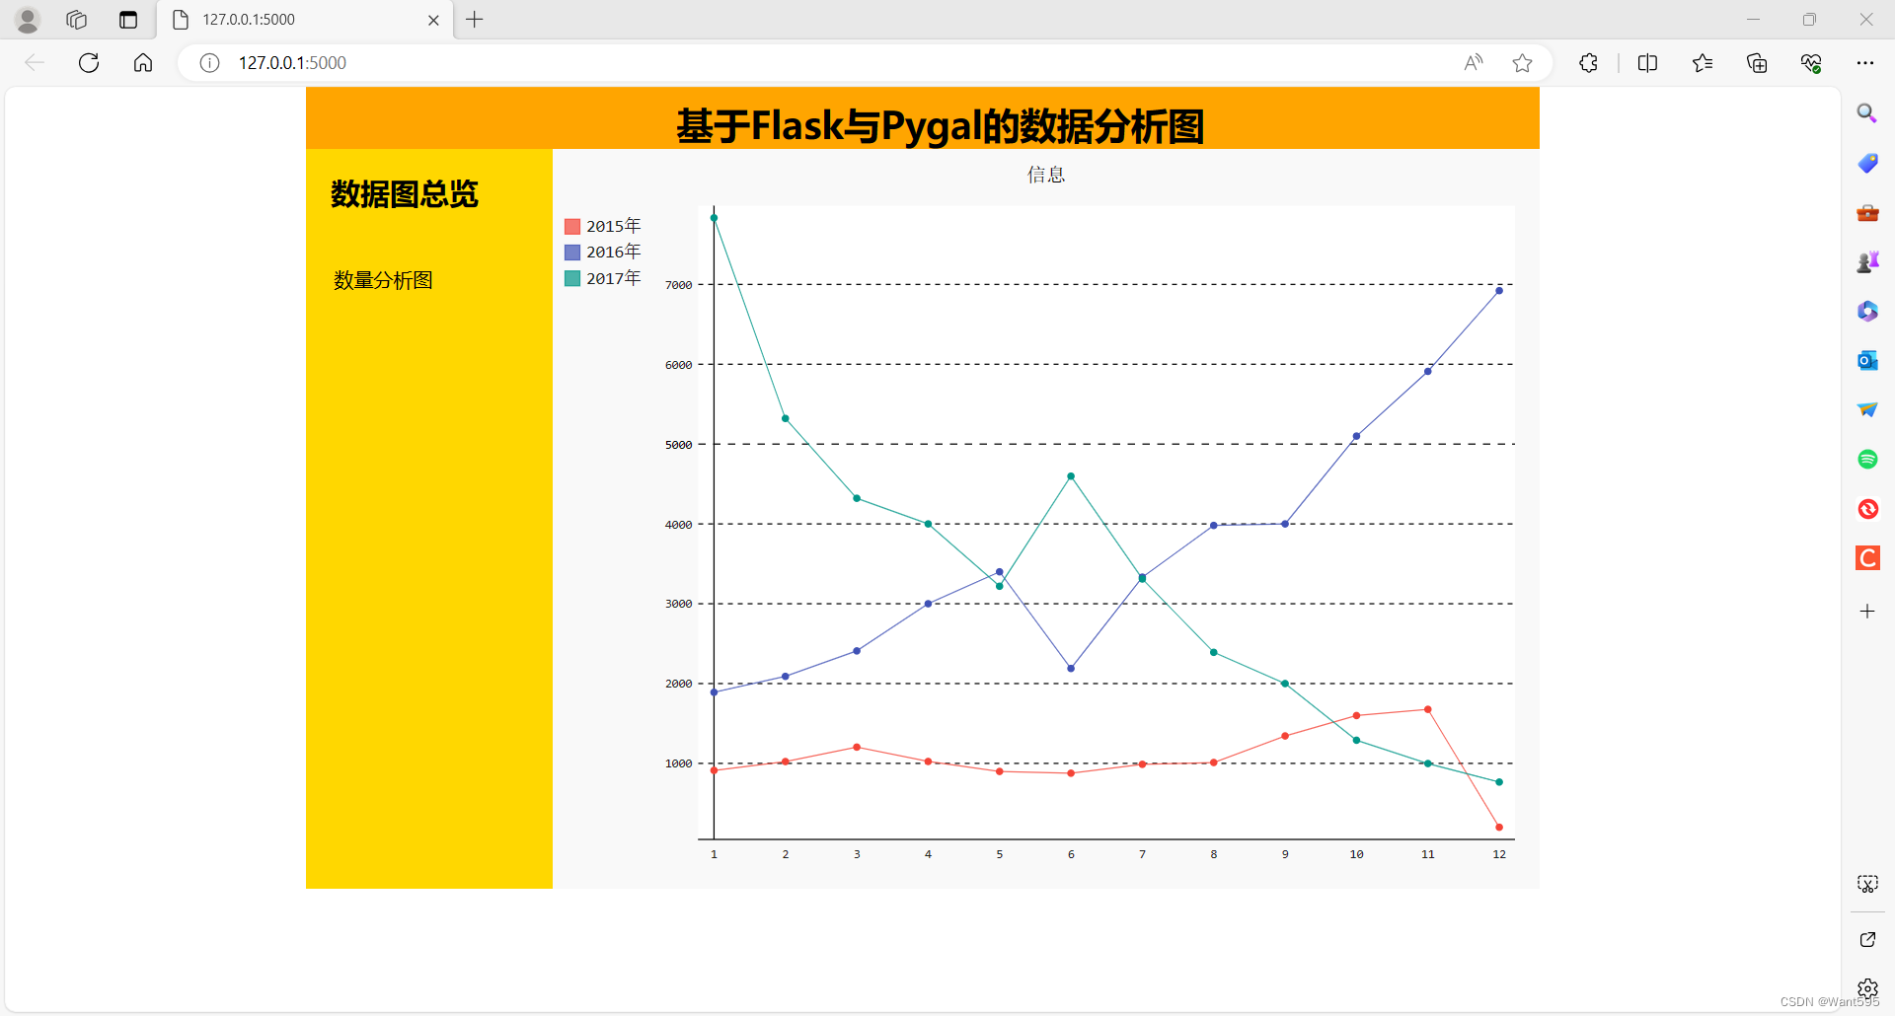Go back with the back arrow
The width and height of the screenshot is (1895, 1016).
tap(35, 63)
